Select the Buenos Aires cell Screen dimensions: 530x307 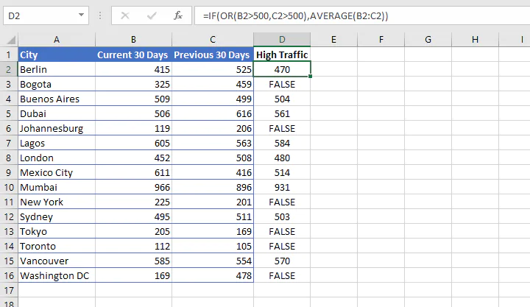57,99
